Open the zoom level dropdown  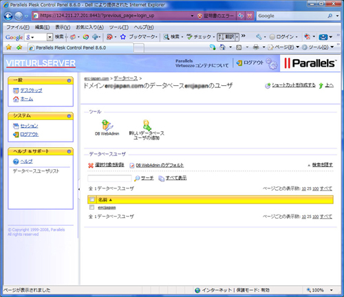pos(332,290)
